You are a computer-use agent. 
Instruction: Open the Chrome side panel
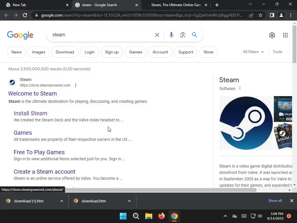[x=272, y=15]
